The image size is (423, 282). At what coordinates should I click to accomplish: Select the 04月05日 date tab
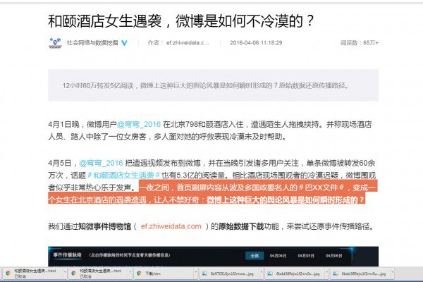(x=306, y=255)
